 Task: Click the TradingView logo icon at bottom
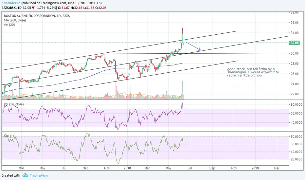pos(25,175)
